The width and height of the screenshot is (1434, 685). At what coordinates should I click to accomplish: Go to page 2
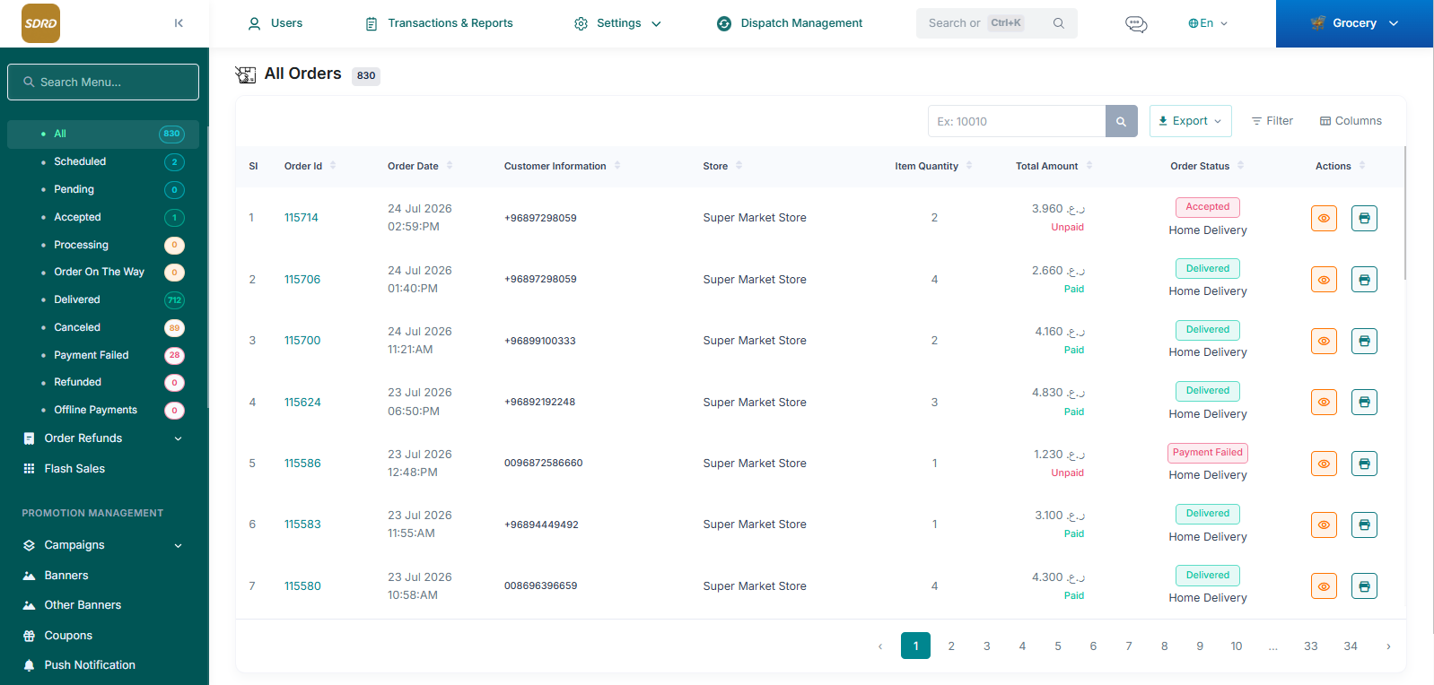click(951, 646)
